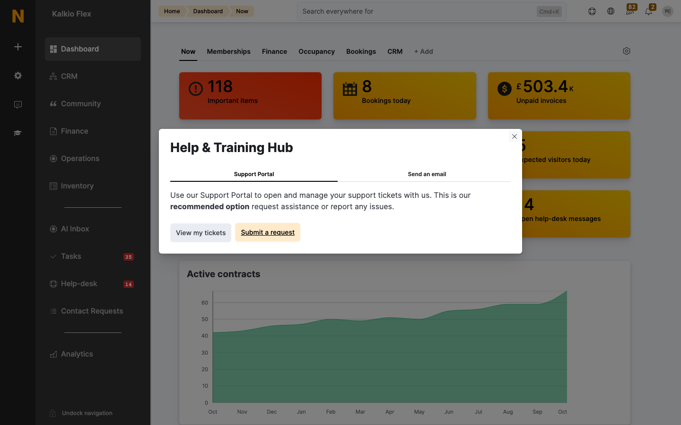This screenshot has height=425, width=681.
Task: Open Inventory menu item
Action: click(93, 186)
